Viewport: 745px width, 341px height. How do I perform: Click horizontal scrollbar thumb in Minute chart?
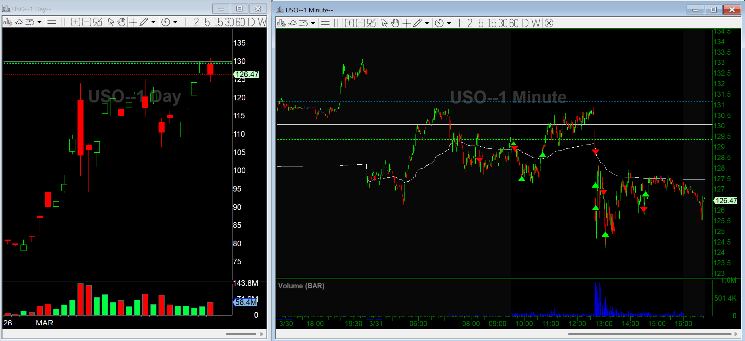649,334
